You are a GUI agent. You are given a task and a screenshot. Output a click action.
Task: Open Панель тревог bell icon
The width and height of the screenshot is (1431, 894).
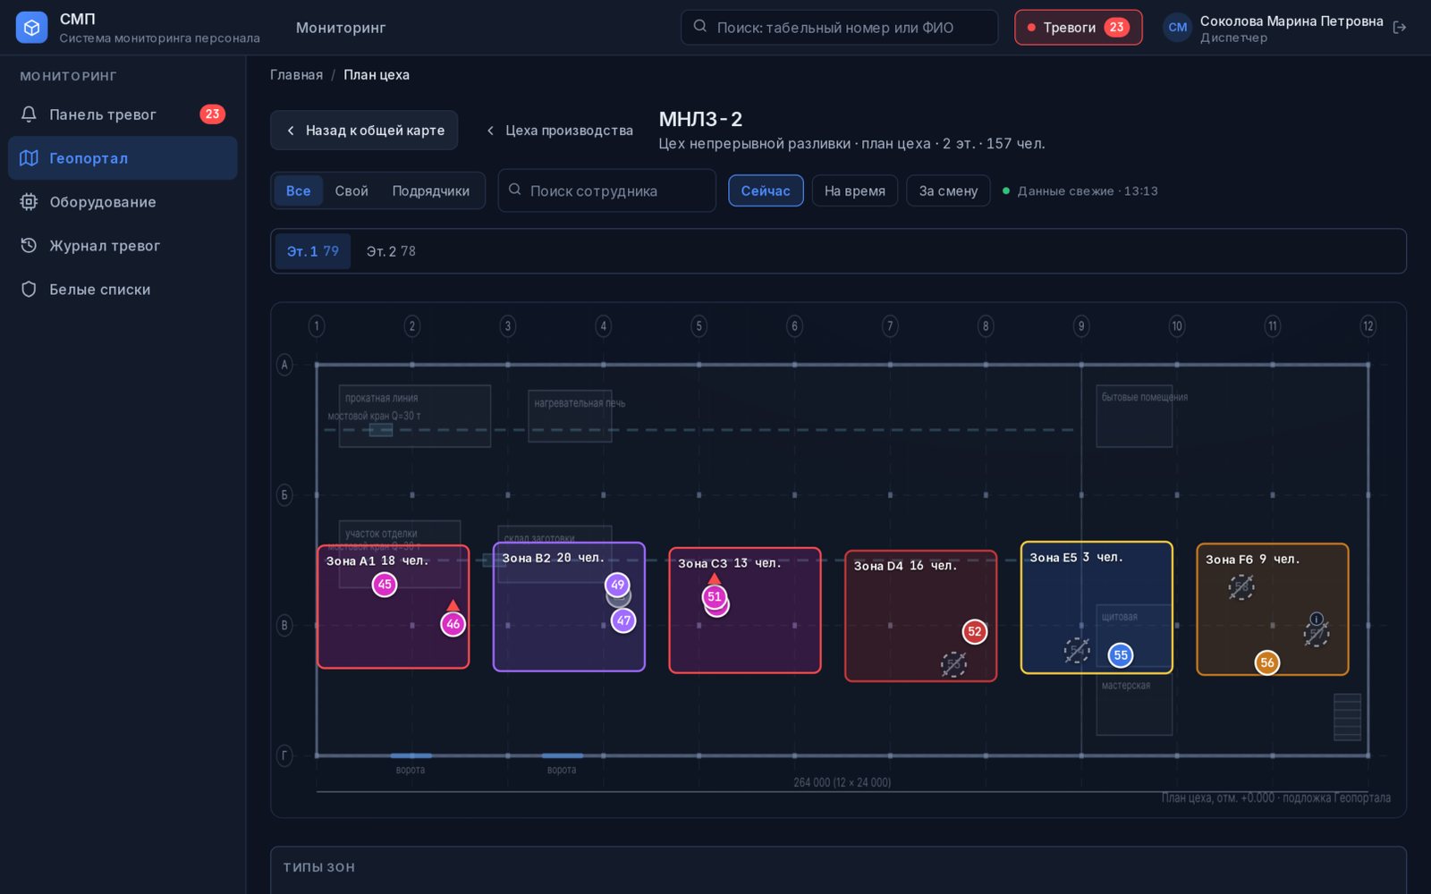pyautogui.click(x=29, y=114)
